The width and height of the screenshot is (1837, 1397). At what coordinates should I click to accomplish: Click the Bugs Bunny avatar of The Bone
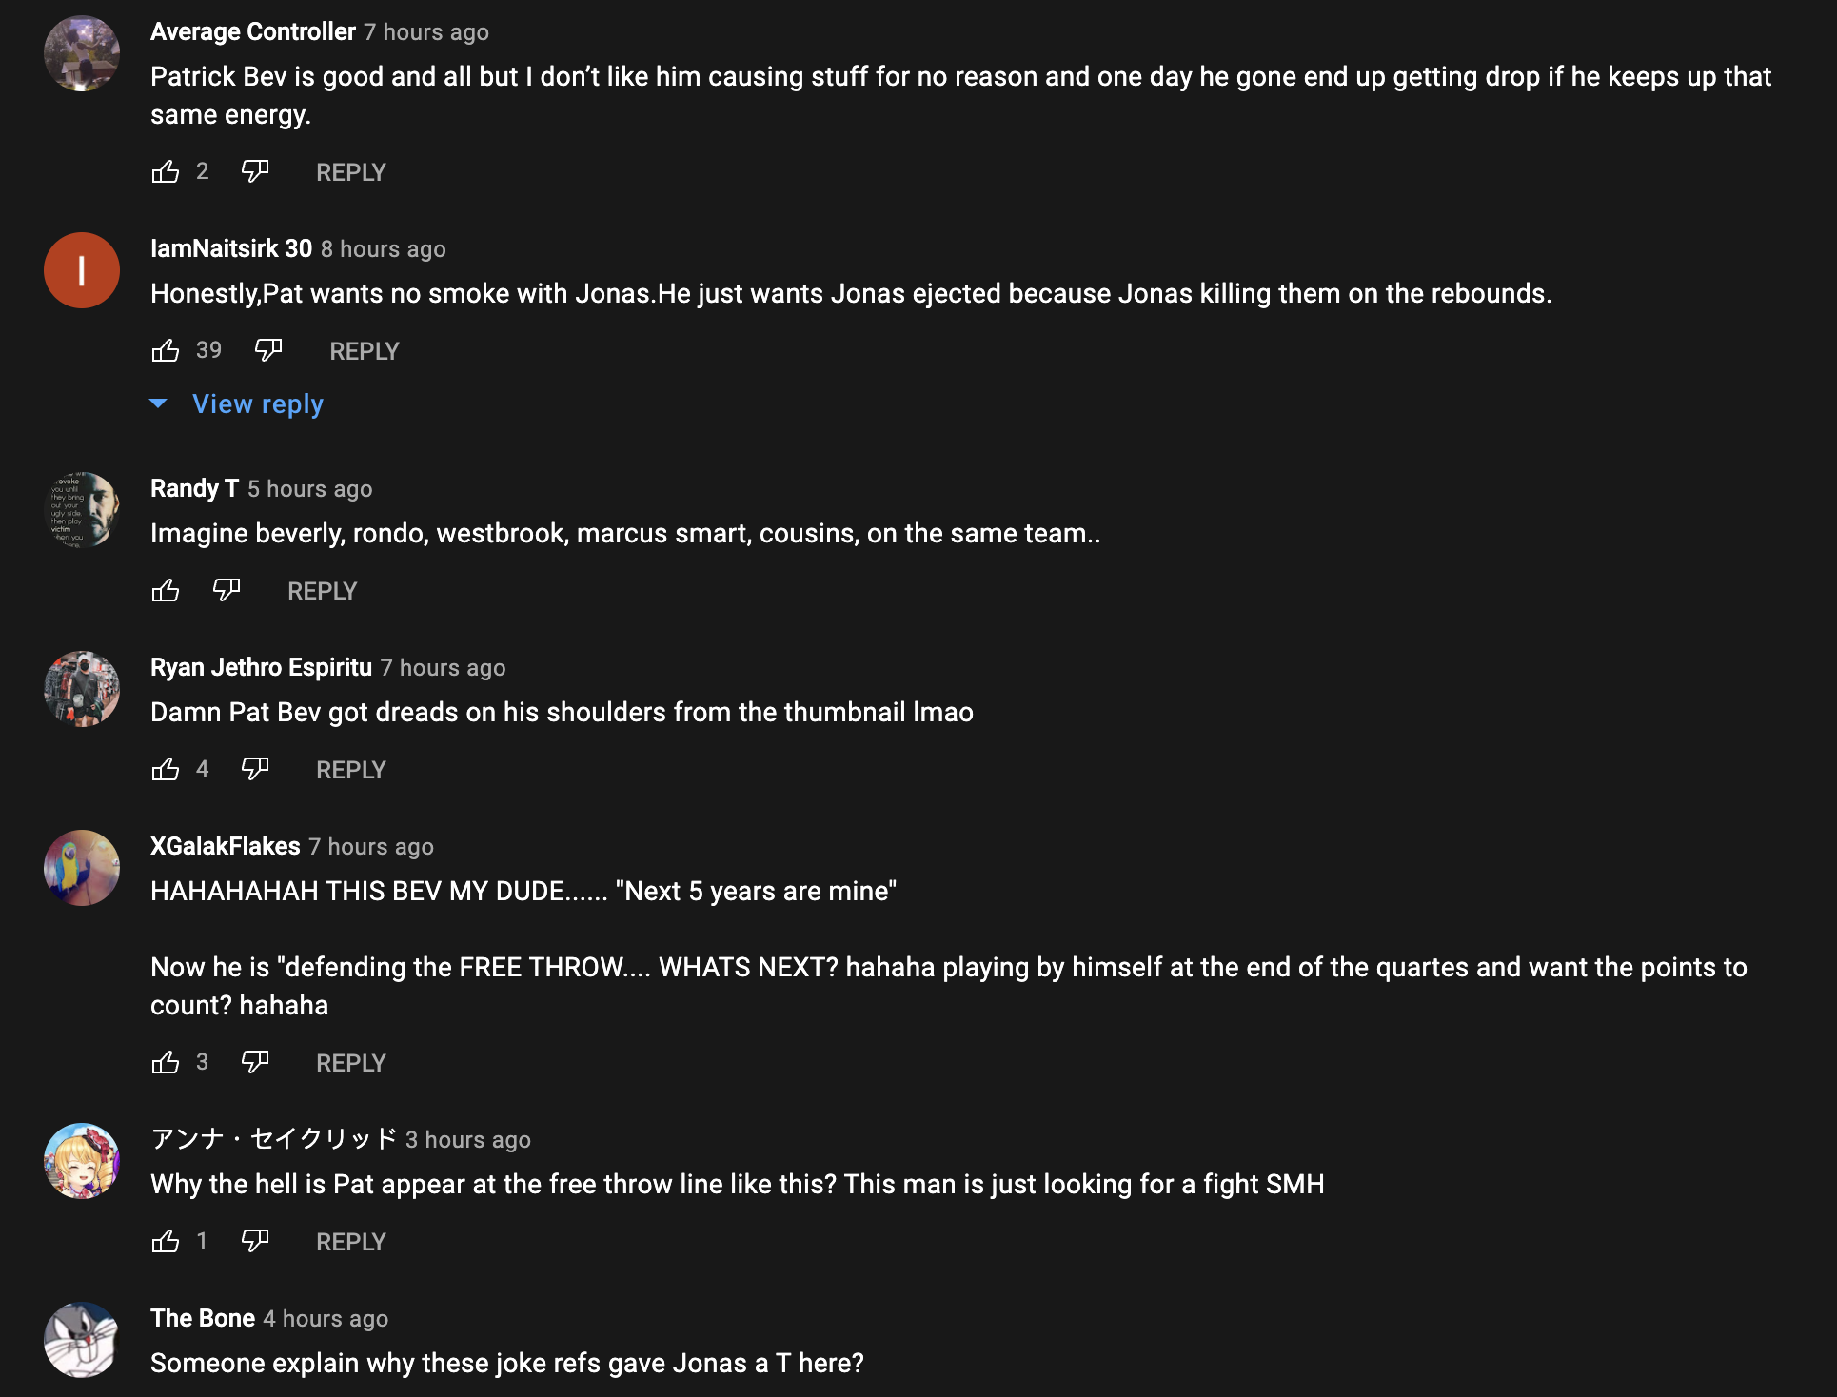tap(82, 1340)
